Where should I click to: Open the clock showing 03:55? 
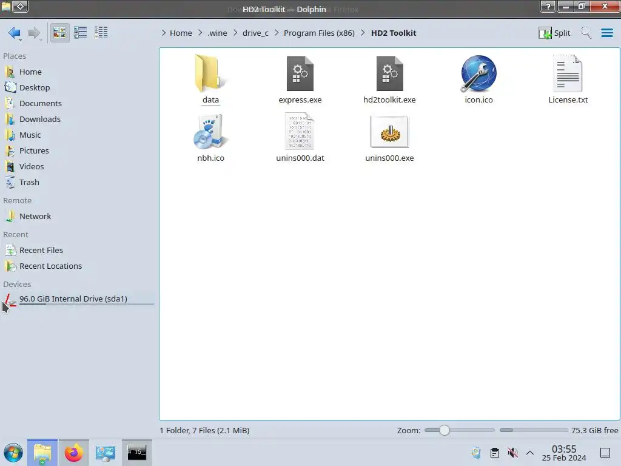click(564, 453)
